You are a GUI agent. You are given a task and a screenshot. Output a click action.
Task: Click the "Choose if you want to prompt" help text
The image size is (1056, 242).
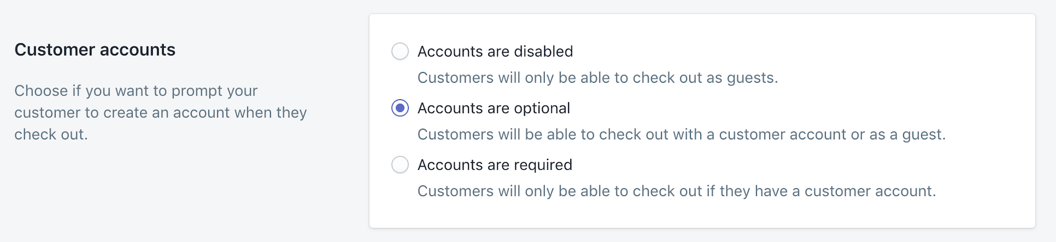(136, 91)
